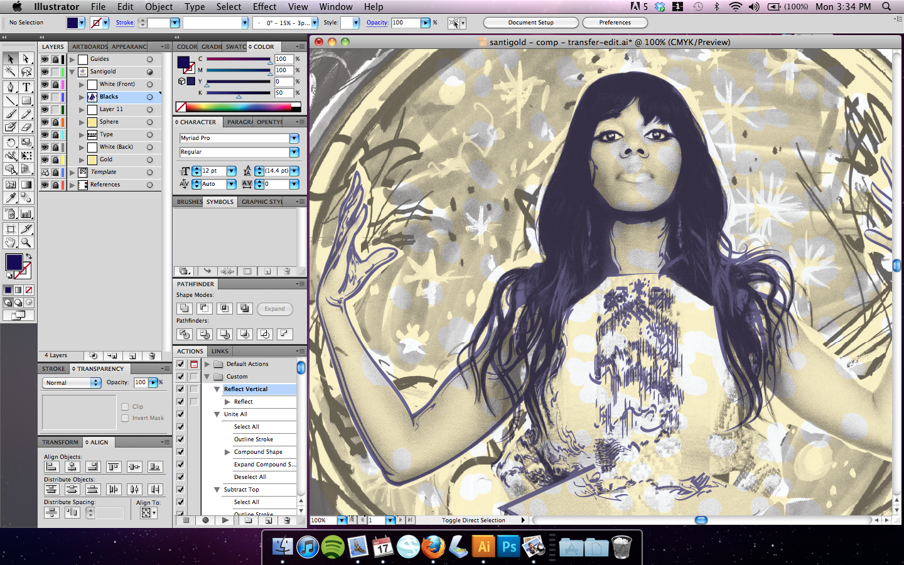Expand the Template layer
The height and width of the screenshot is (565, 904).
click(x=72, y=172)
